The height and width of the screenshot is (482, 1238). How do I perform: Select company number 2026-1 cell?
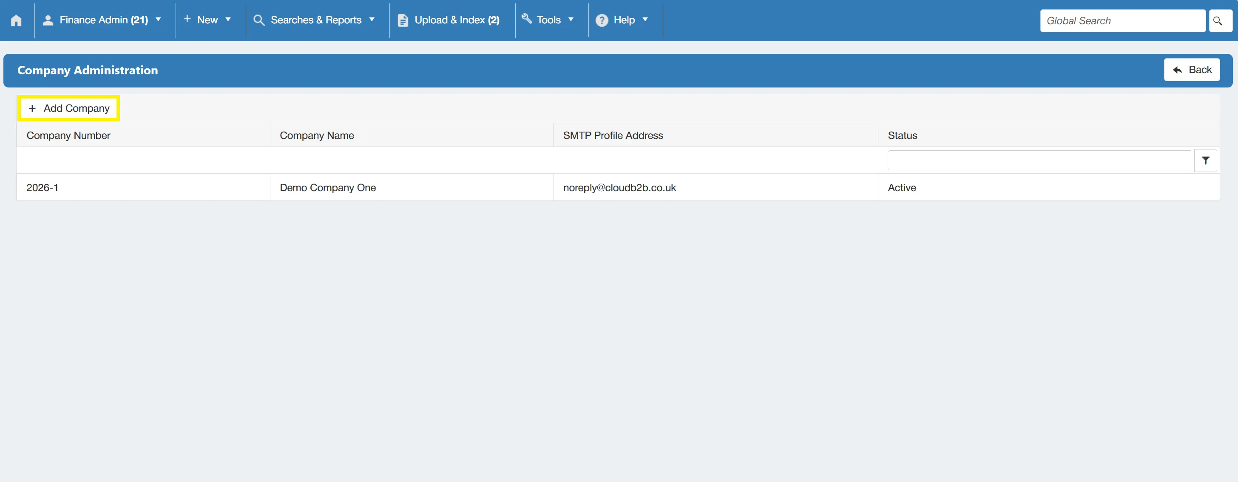click(x=143, y=188)
